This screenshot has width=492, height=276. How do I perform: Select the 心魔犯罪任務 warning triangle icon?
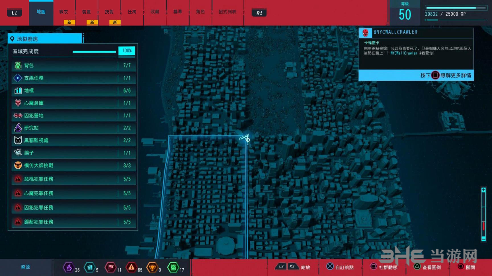[x=18, y=193]
